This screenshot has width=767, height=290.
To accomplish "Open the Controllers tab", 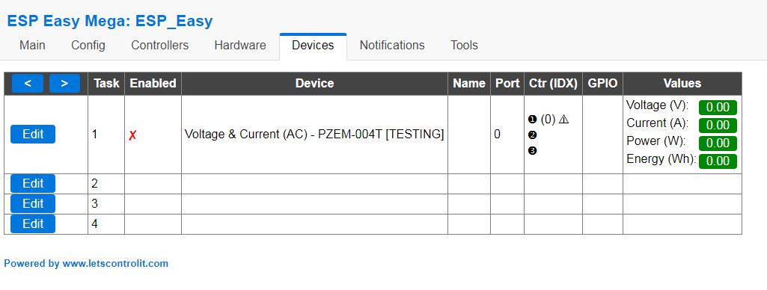I will click(x=160, y=46).
